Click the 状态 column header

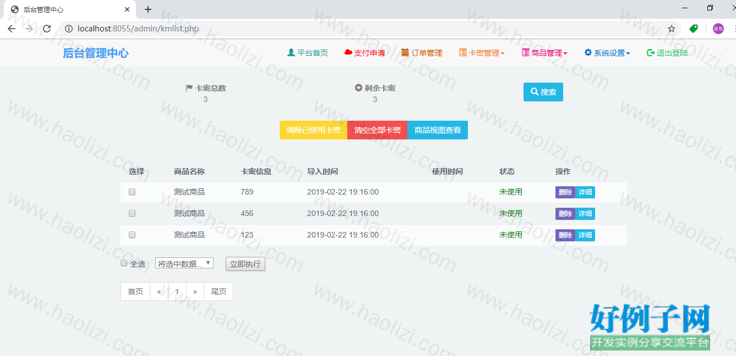tap(507, 171)
